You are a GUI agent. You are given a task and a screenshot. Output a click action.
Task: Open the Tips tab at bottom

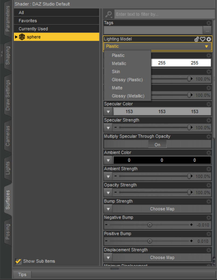click(x=22, y=275)
